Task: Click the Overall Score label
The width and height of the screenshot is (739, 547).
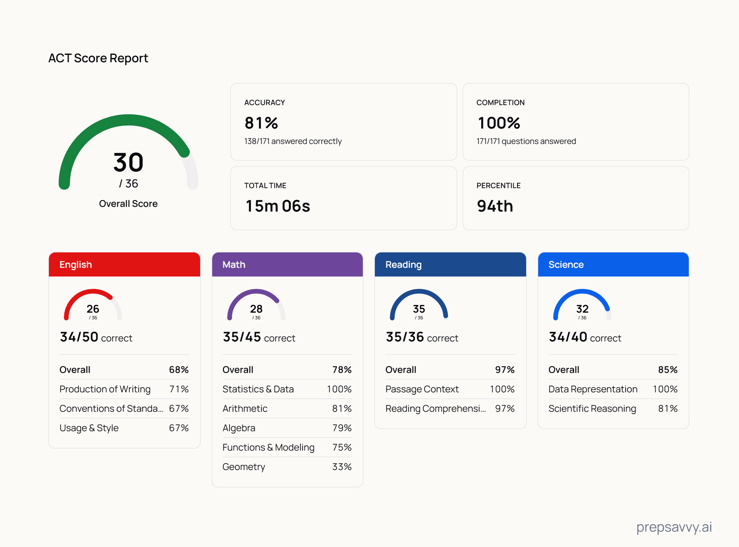Action: (x=128, y=204)
